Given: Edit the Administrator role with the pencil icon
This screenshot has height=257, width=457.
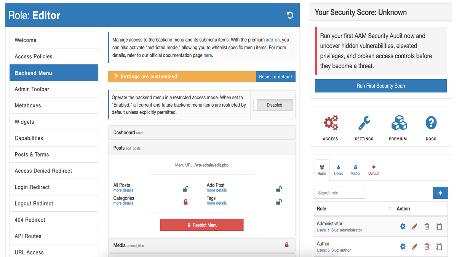Looking at the screenshot, I should (414, 226).
